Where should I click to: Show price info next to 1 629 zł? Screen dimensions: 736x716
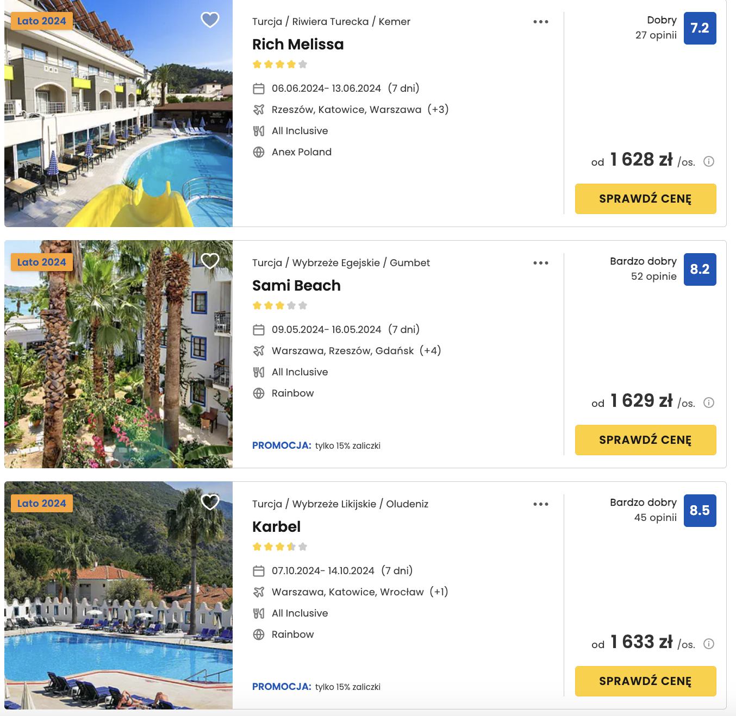(x=709, y=403)
